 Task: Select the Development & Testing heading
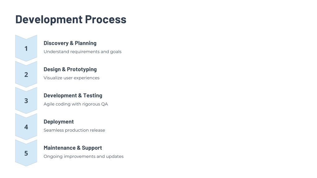pos(73,95)
